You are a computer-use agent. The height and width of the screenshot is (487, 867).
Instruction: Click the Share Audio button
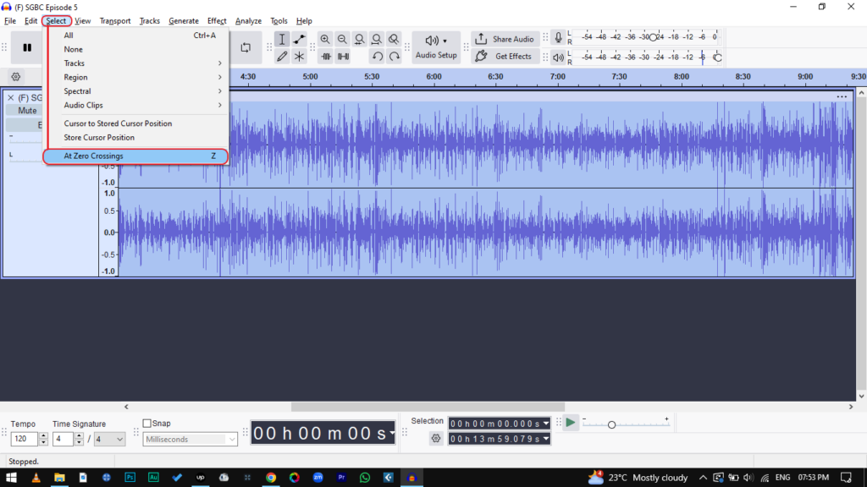click(505, 39)
